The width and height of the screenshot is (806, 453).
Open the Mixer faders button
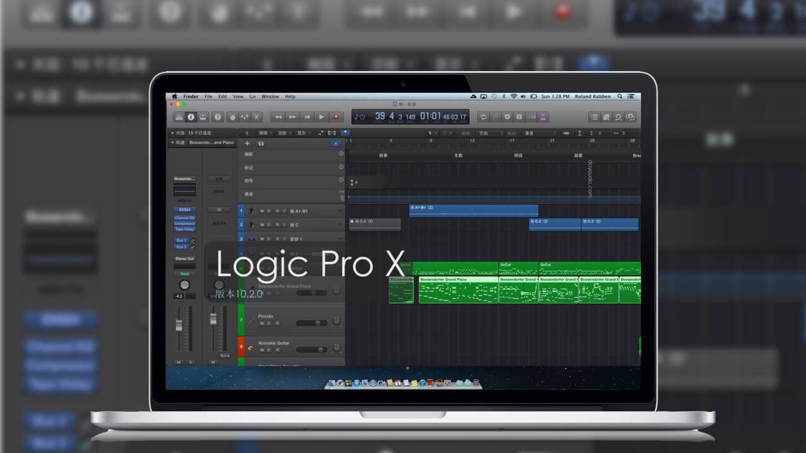tap(244, 117)
